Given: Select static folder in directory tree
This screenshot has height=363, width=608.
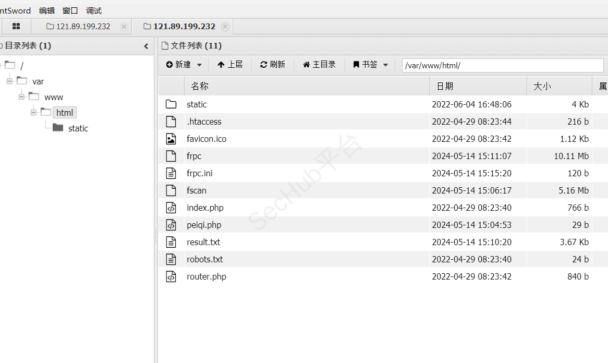Looking at the screenshot, I should coord(78,128).
